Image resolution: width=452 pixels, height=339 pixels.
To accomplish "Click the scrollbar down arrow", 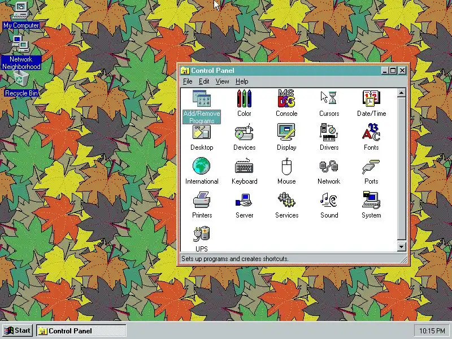I will coord(401,247).
